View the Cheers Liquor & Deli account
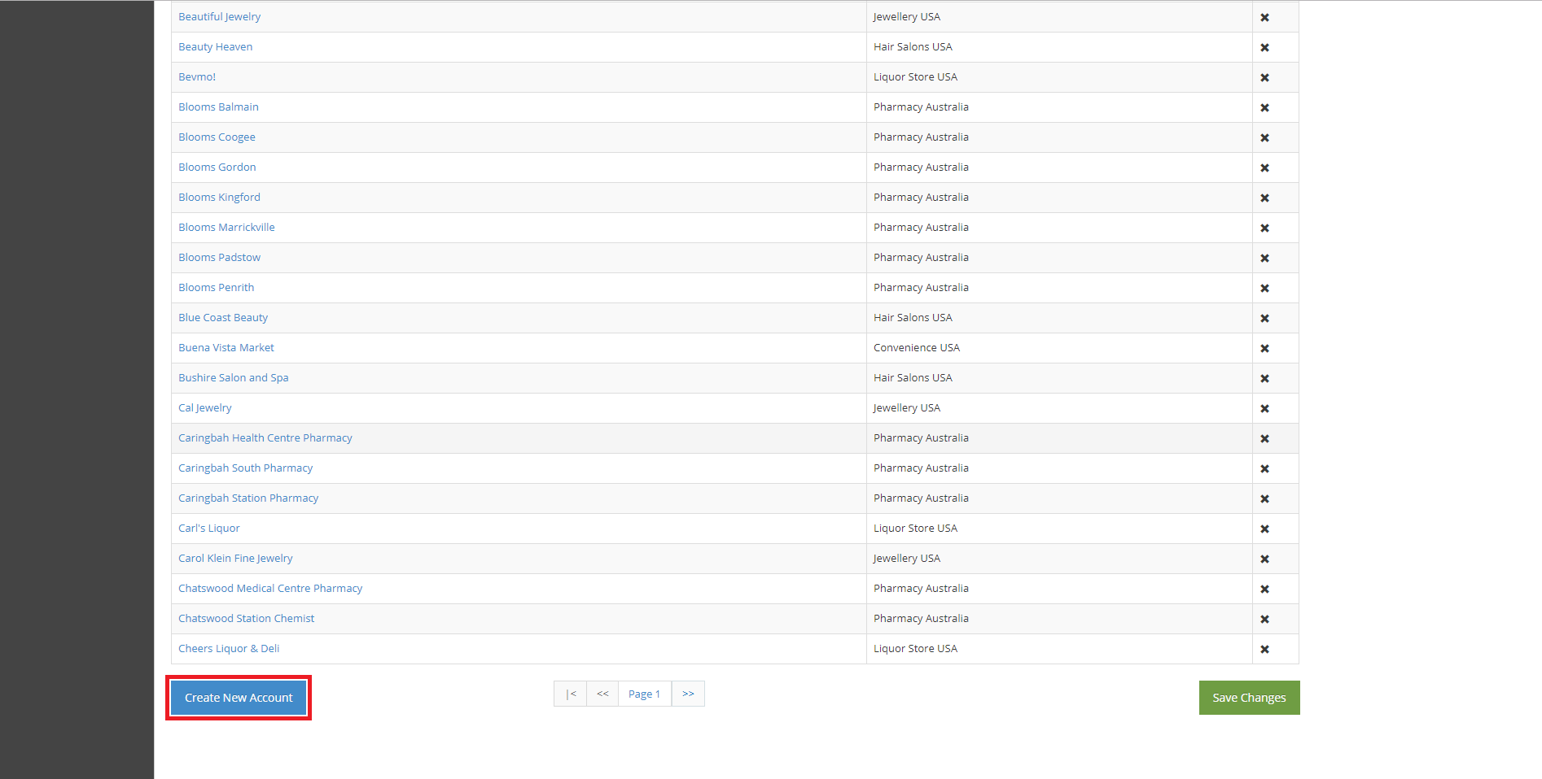The image size is (1542, 779). (x=229, y=648)
